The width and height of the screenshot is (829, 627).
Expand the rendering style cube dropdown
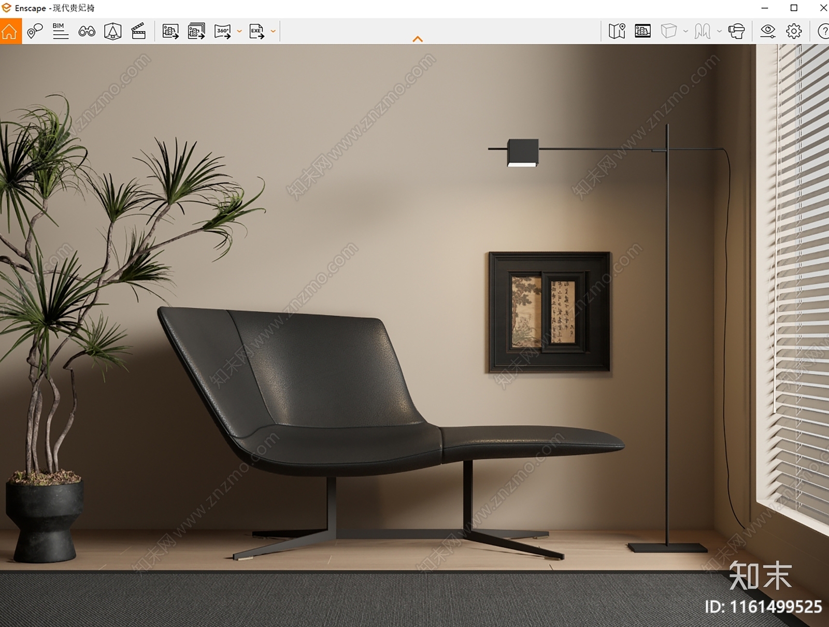pyautogui.click(x=685, y=32)
